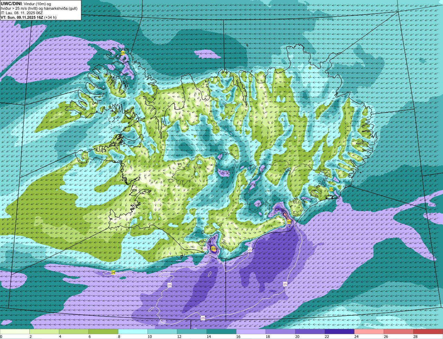Click the legend scale number 16
The image size is (443, 339).
[x=238, y=337]
